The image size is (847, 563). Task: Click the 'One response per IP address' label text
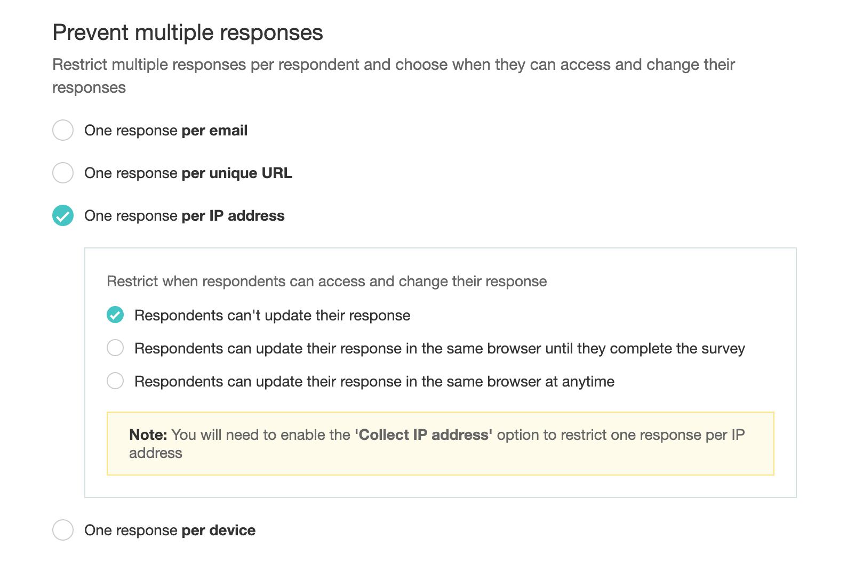tap(185, 216)
